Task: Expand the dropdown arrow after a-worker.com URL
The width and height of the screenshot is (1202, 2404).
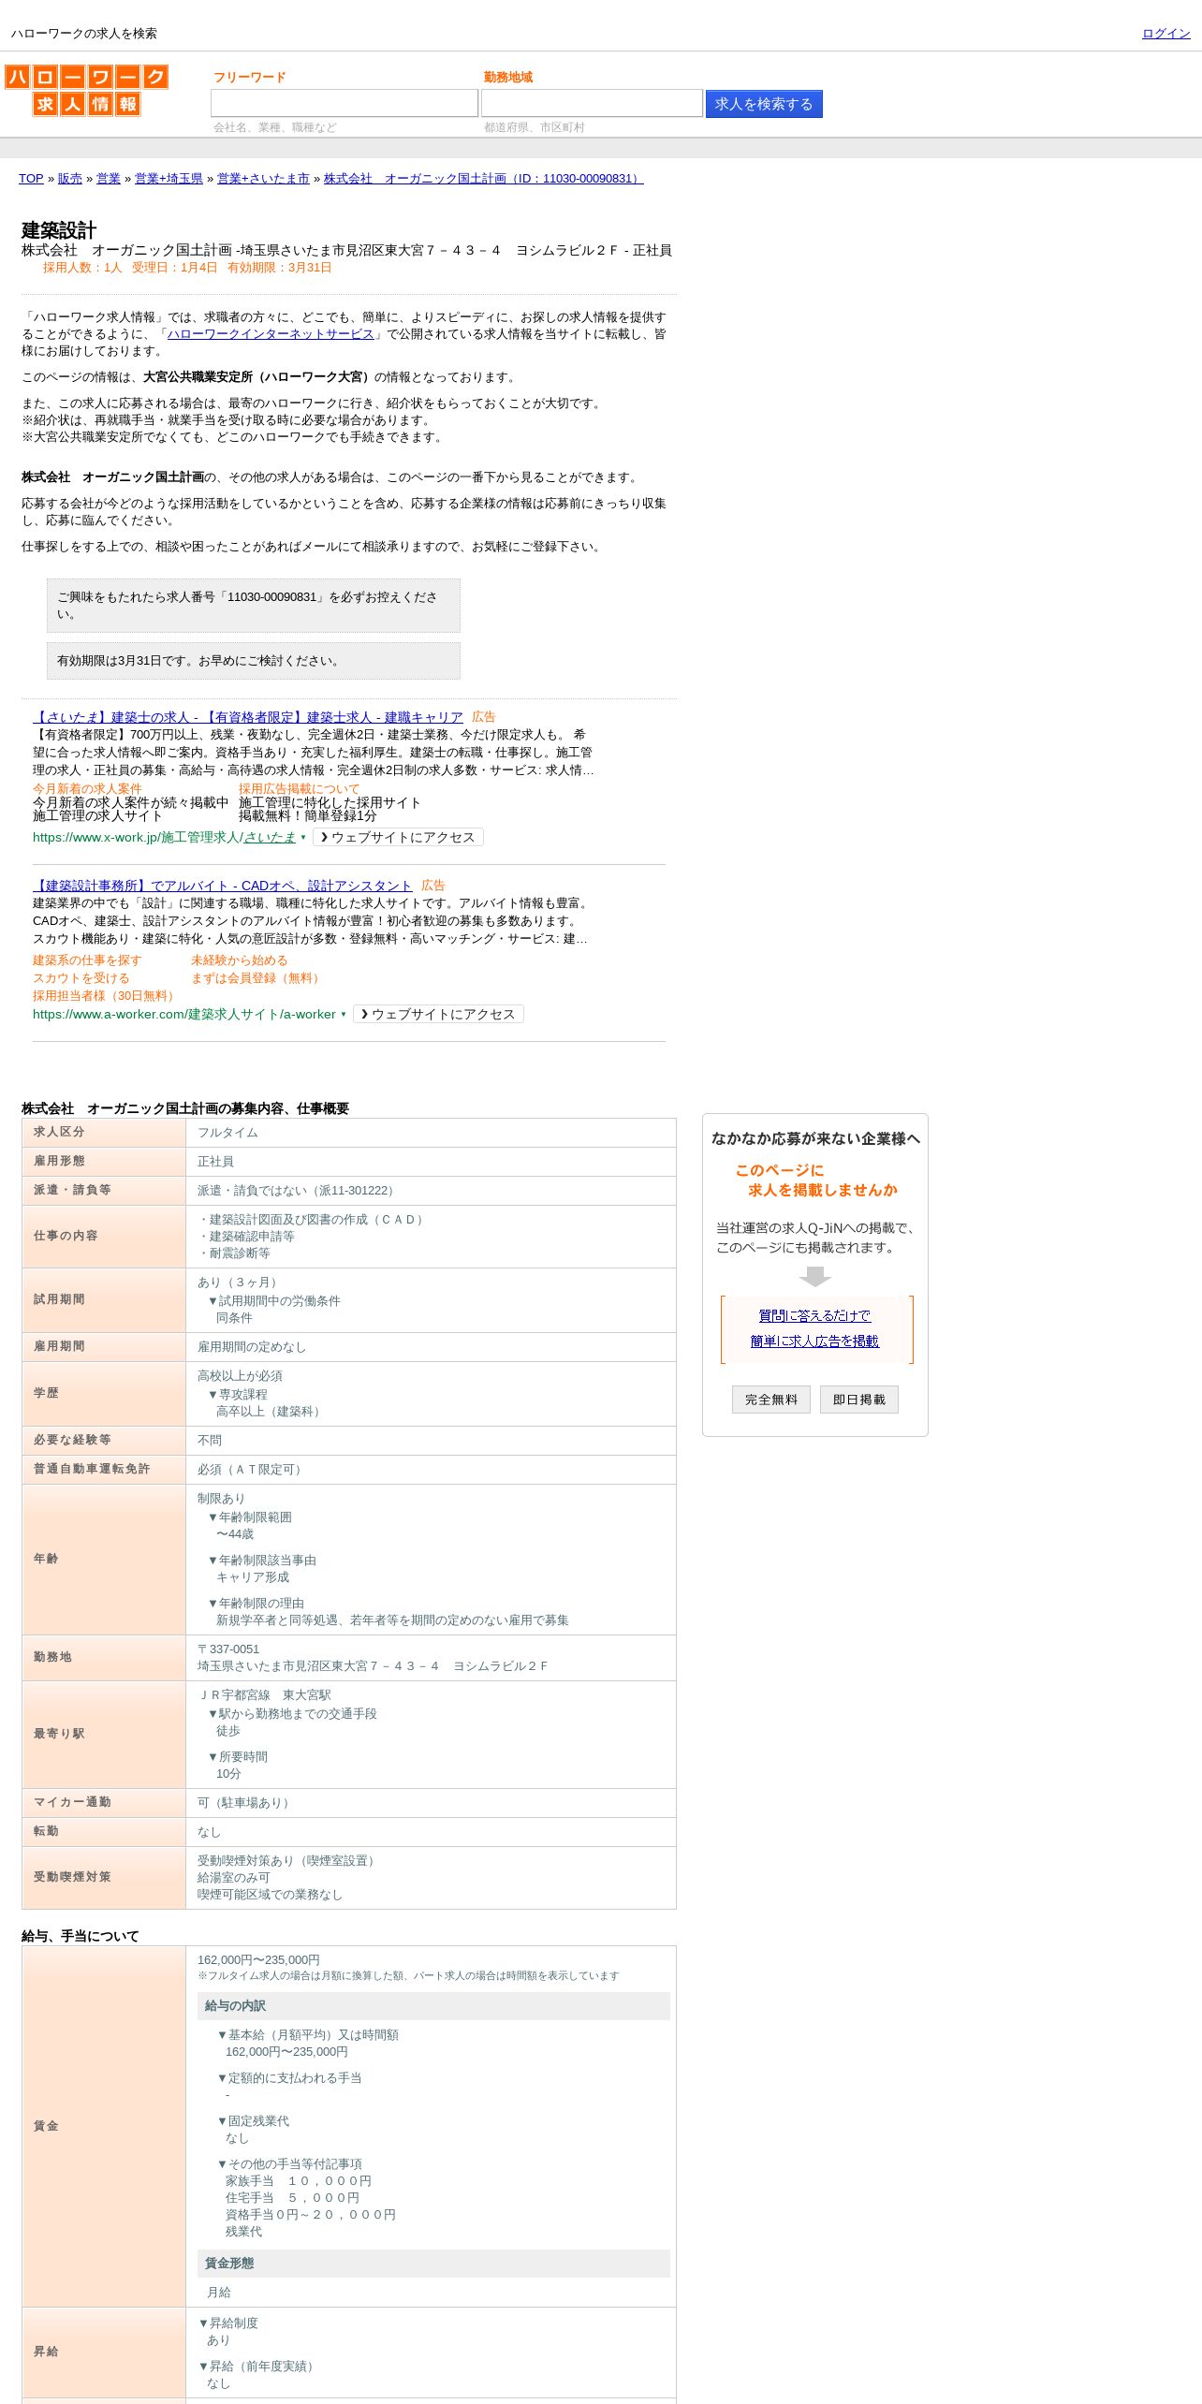Action: 344,1015
